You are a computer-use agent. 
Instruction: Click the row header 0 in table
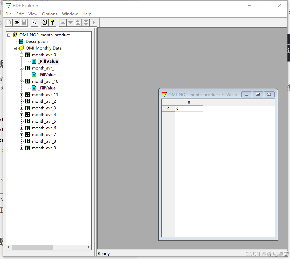point(168,109)
